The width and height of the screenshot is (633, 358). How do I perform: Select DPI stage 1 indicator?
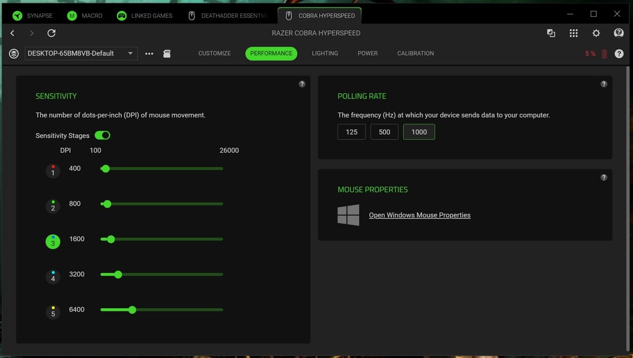(x=52, y=171)
